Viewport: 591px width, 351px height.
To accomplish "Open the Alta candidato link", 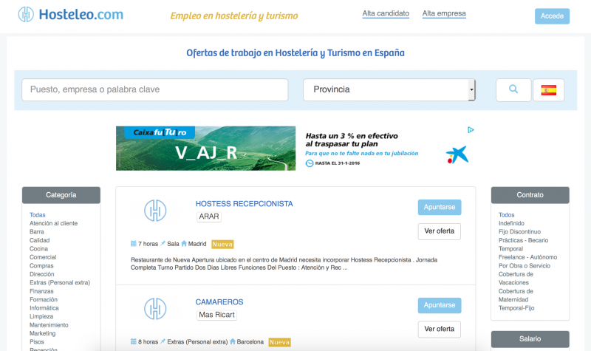I will point(386,13).
